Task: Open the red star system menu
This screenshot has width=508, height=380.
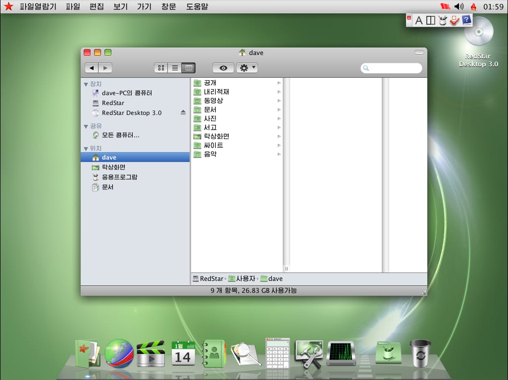Action: tap(9, 6)
